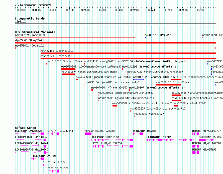The height and width of the screenshot is (174, 223).
Task: Select the nsv571820 (Cooper2011) variant label
Action: pyautogui.click(x=57, y=56)
